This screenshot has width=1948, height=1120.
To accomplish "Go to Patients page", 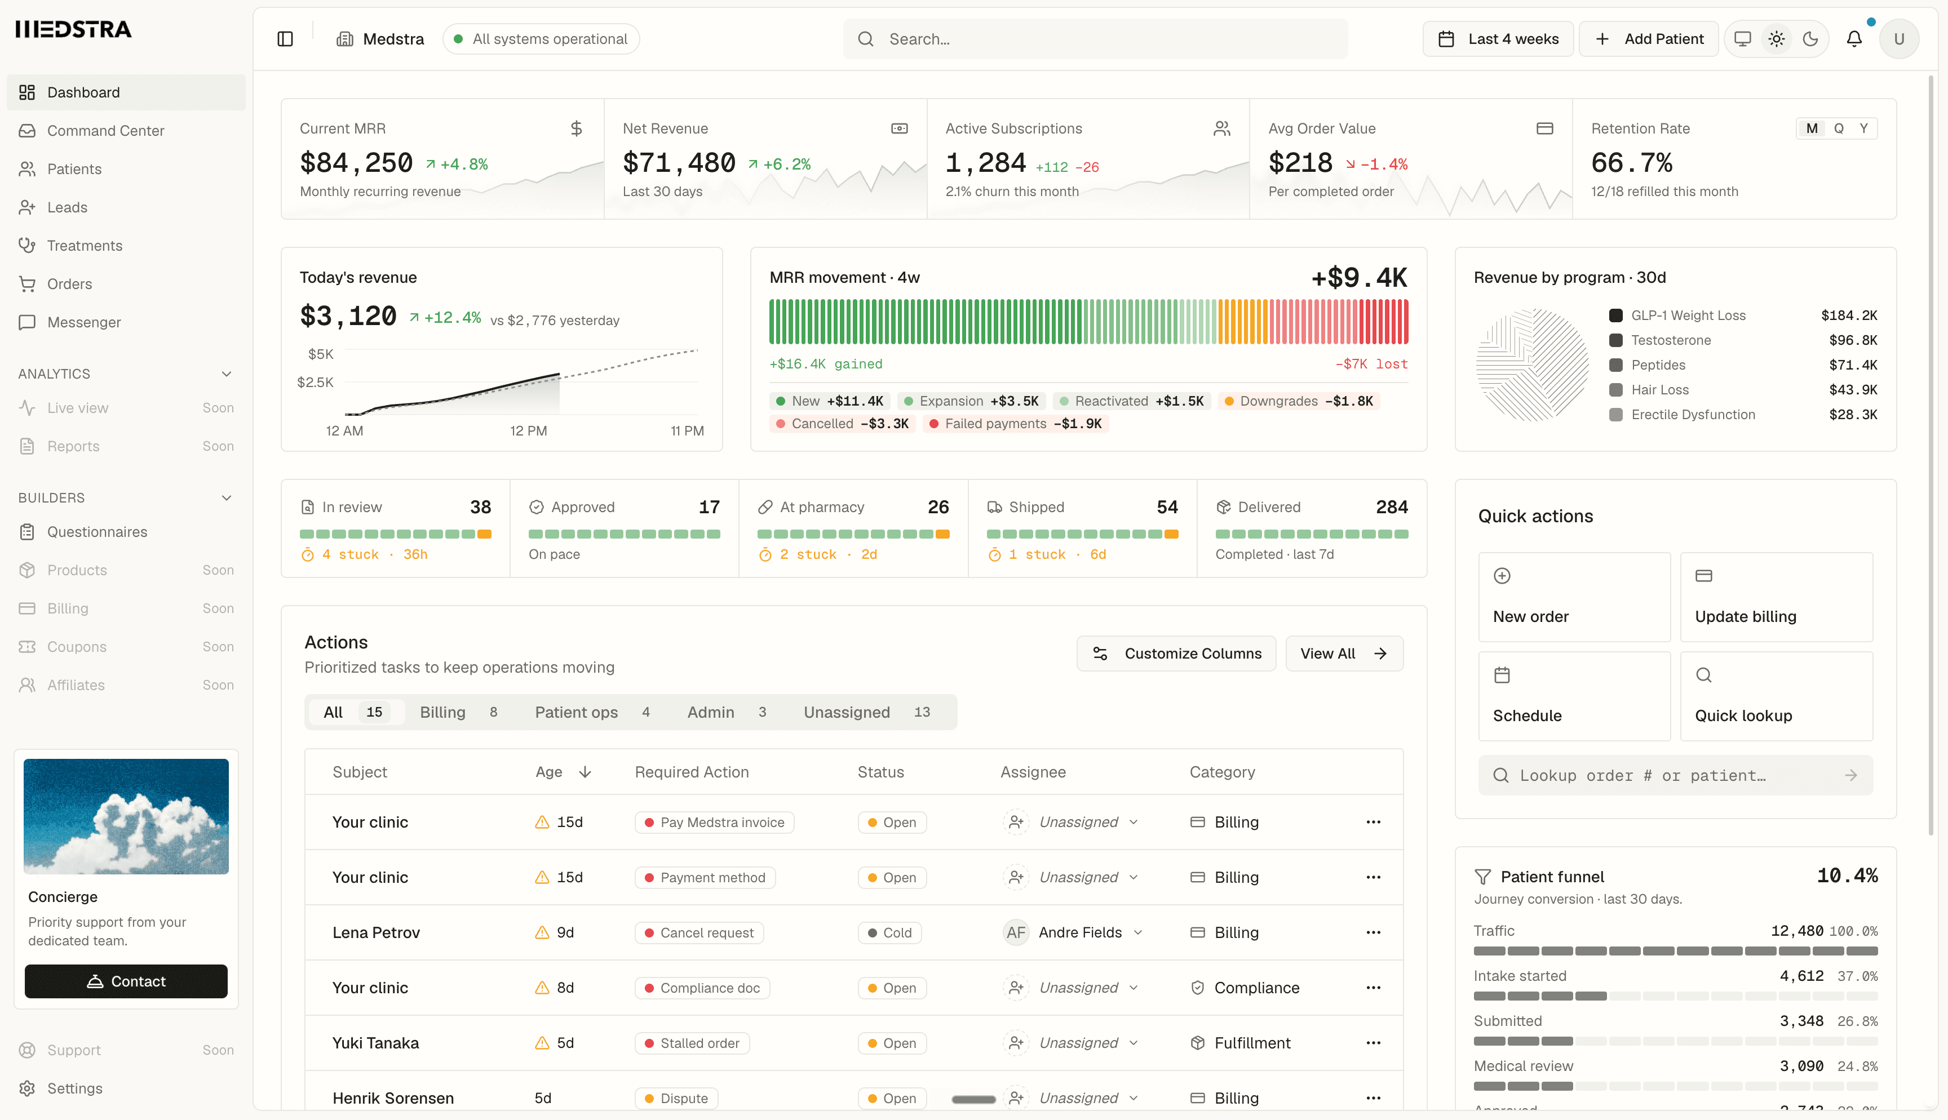I will pos(126,169).
